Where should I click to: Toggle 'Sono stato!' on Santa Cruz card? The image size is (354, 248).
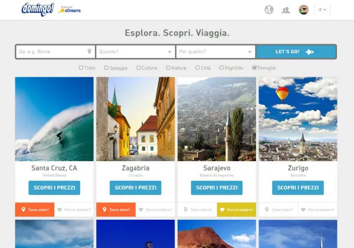[35, 210]
